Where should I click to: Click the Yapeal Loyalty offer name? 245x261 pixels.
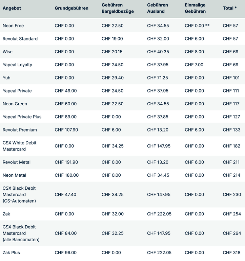point(17,65)
